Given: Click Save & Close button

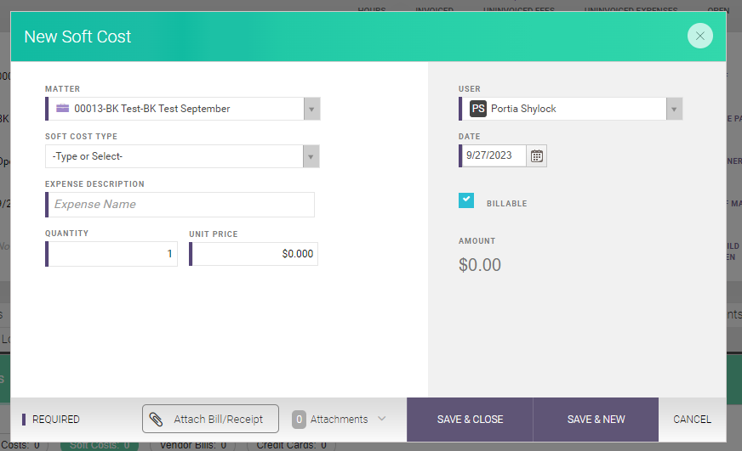Looking at the screenshot, I should (470, 420).
